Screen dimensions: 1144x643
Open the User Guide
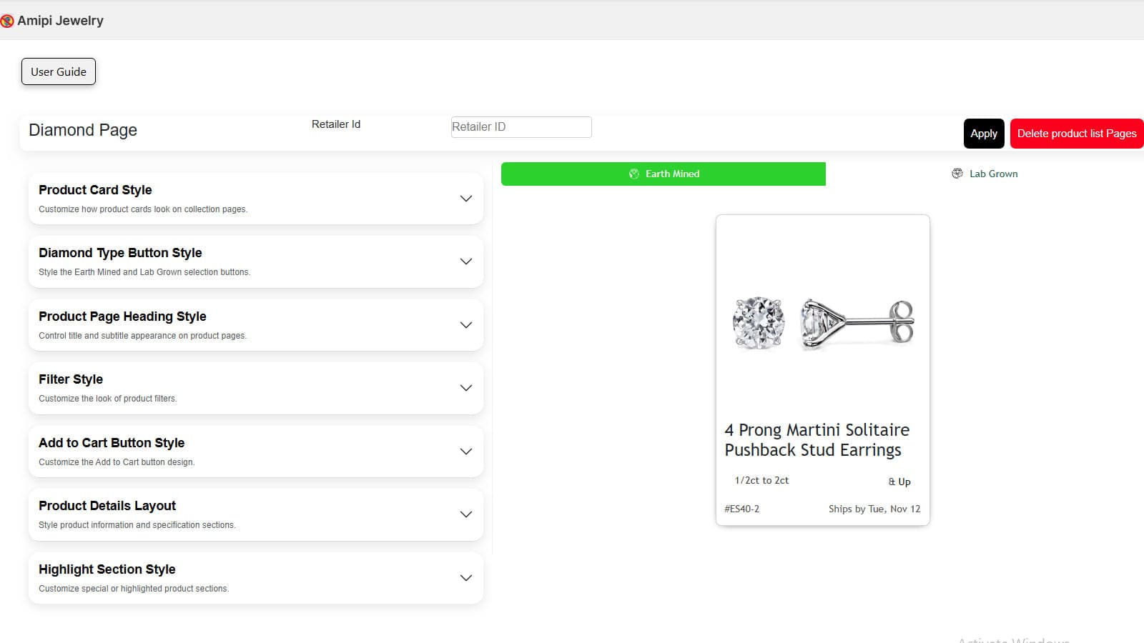[59, 71]
